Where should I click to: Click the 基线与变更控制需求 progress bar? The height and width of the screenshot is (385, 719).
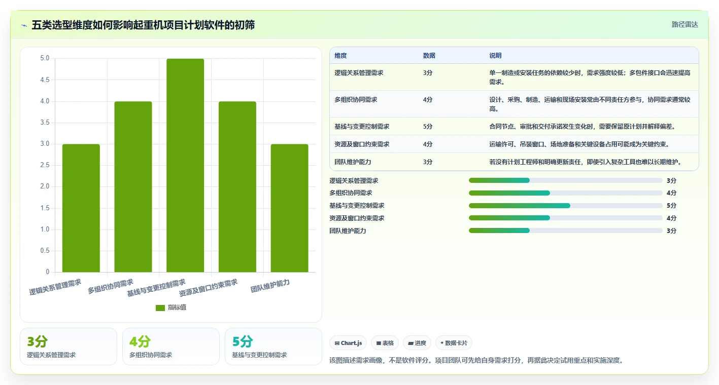[x=566, y=206]
